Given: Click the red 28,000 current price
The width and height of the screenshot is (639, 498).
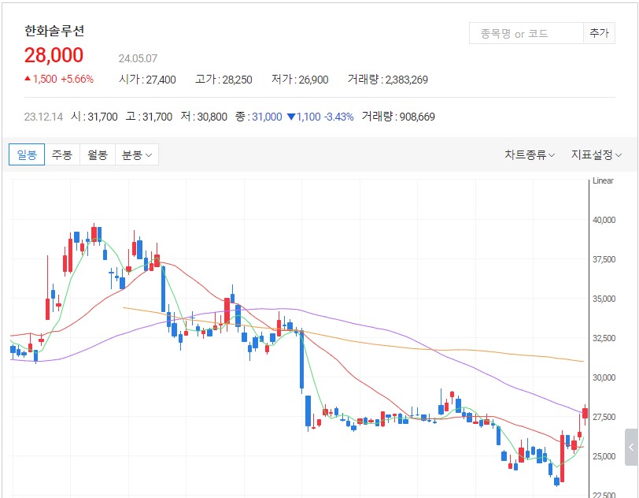Looking at the screenshot, I should click(54, 55).
